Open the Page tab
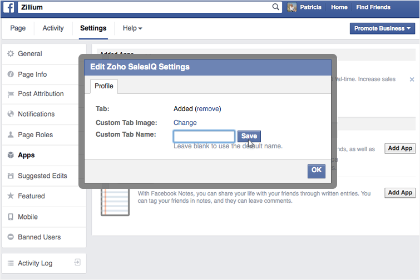 18,28
